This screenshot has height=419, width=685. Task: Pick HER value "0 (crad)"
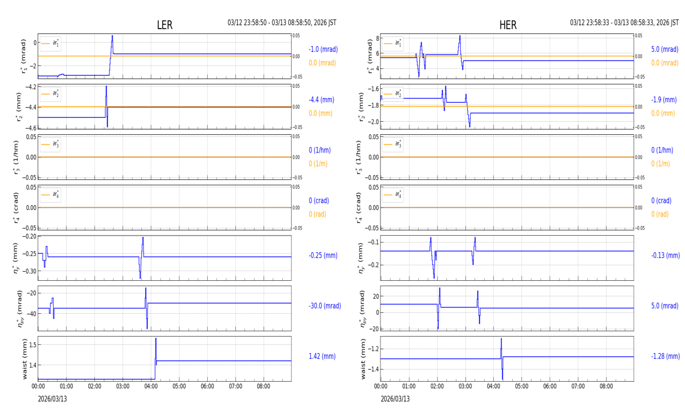(661, 201)
